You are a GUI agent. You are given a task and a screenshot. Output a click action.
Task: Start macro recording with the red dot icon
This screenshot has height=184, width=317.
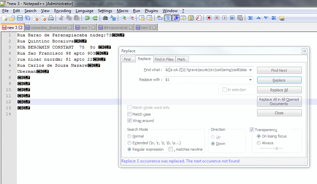point(209,18)
